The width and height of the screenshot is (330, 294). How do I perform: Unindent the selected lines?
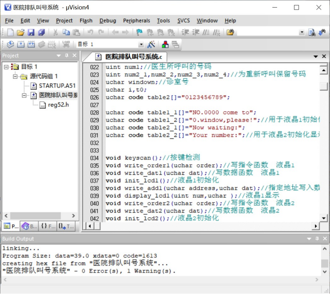[x=196, y=32]
